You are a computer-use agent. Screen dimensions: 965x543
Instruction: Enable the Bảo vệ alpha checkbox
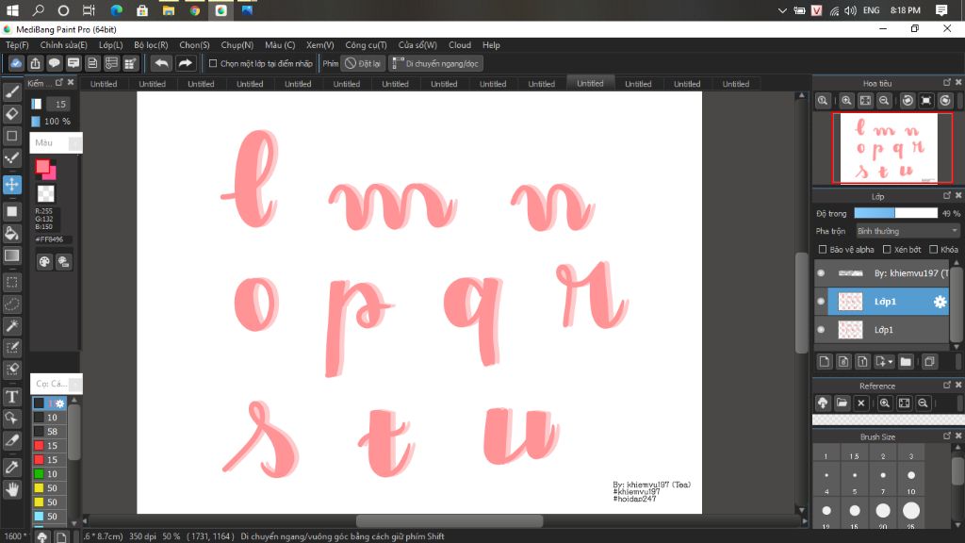822,249
